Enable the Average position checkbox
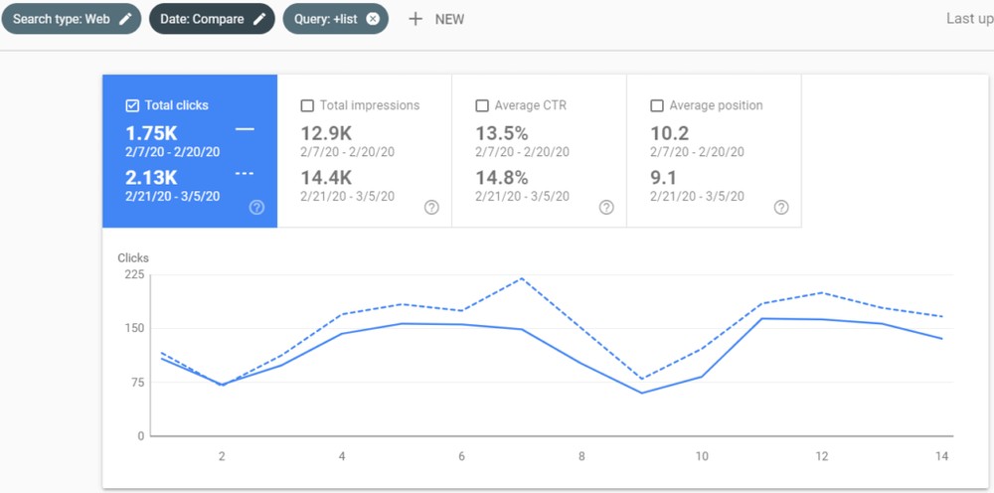 (x=657, y=105)
